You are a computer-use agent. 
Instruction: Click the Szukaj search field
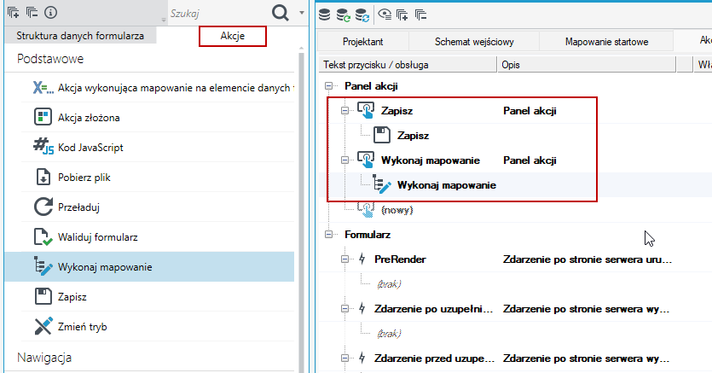tap(218, 14)
